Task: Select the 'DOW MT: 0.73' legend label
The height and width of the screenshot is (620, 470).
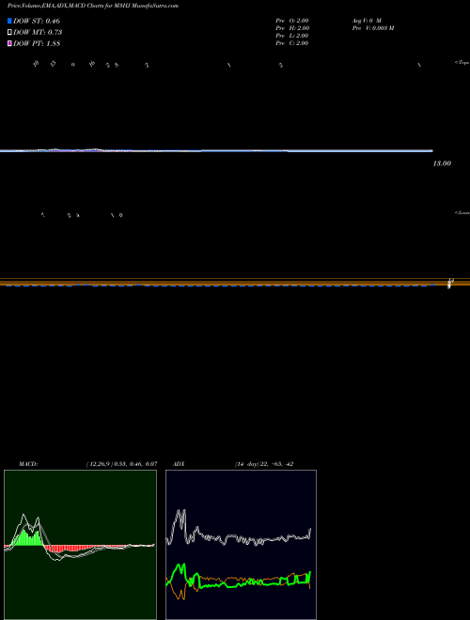Action: 38,33
